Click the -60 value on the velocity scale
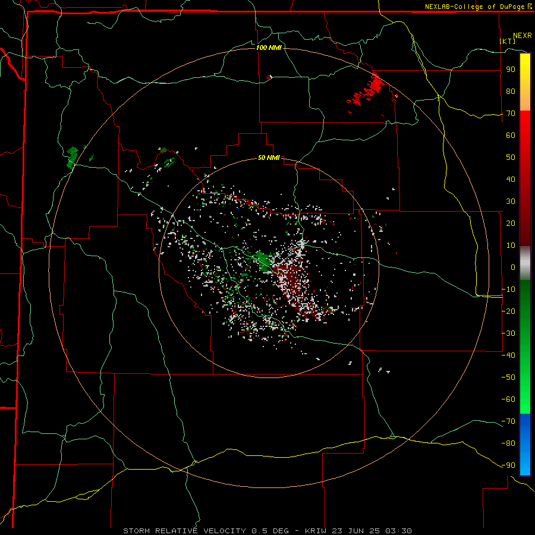 pos(509,399)
